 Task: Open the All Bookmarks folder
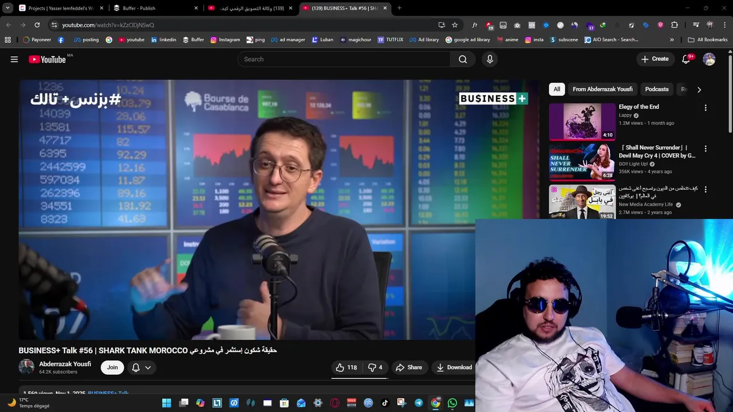coord(708,39)
